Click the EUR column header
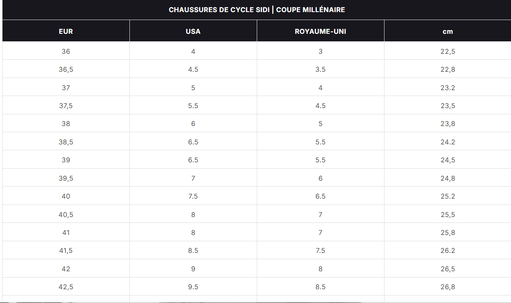511x303 pixels. [x=66, y=31]
